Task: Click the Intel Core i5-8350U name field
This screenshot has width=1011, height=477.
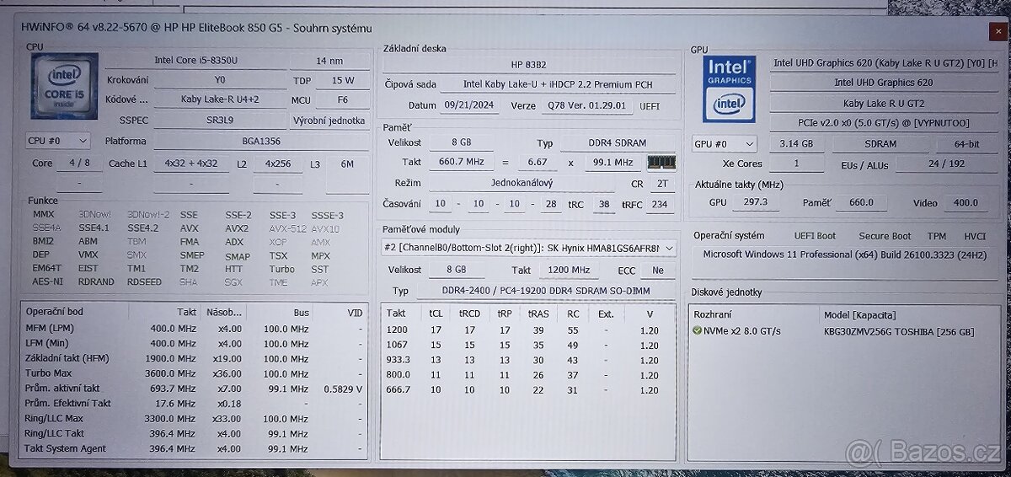Action: pyautogui.click(x=195, y=60)
